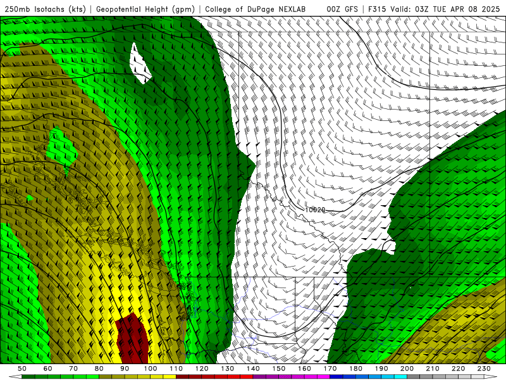Click the olive swatch starting at 80
This screenshot has height=380, width=506.
click(x=106, y=377)
